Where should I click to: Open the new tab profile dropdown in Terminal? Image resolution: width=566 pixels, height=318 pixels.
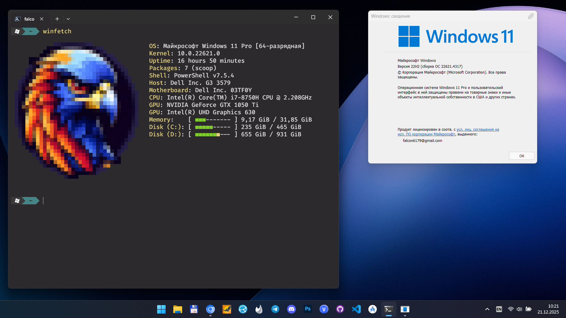pyautogui.click(x=68, y=19)
